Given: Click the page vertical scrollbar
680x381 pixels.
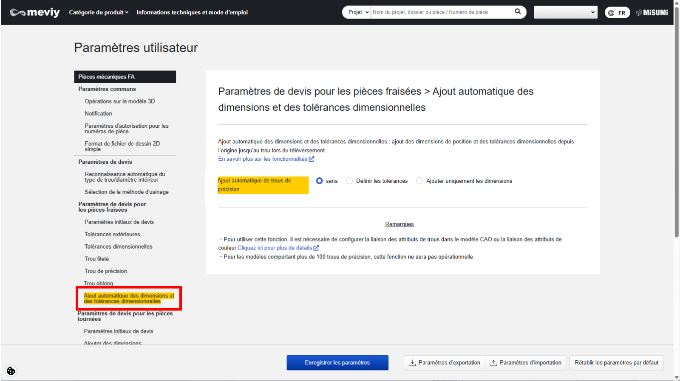Looking at the screenshot, I should pos(677,127).
